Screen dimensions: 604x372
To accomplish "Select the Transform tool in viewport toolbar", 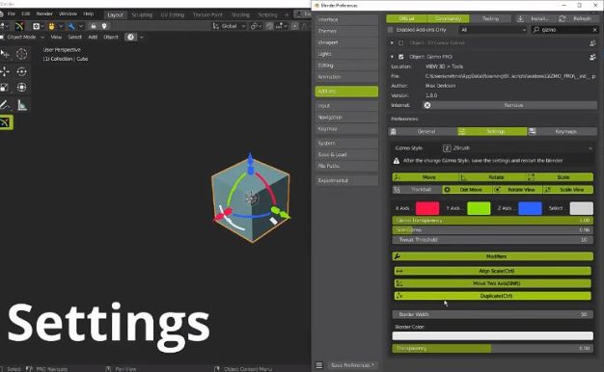I will tap(21, 88).
